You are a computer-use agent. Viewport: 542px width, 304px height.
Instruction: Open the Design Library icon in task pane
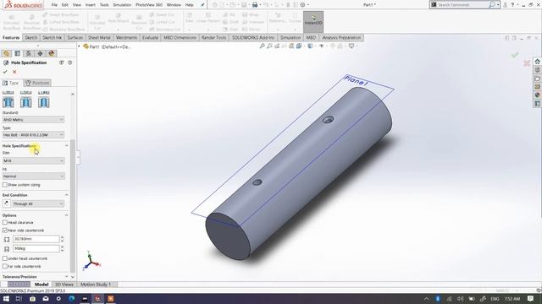tap(538, 70)
